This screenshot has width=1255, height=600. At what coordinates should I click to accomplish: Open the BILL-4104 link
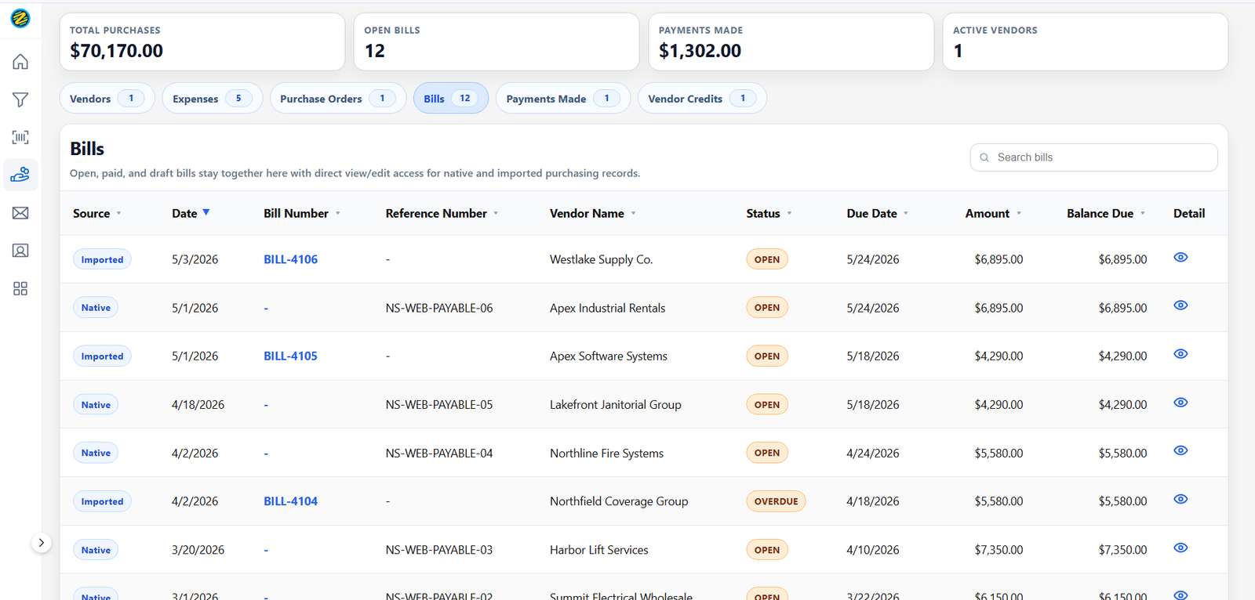coord(290,501)
